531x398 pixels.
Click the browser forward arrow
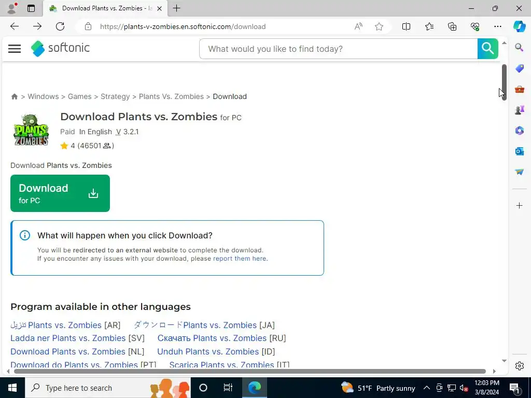pyautogui.click(x=37, y=26)
